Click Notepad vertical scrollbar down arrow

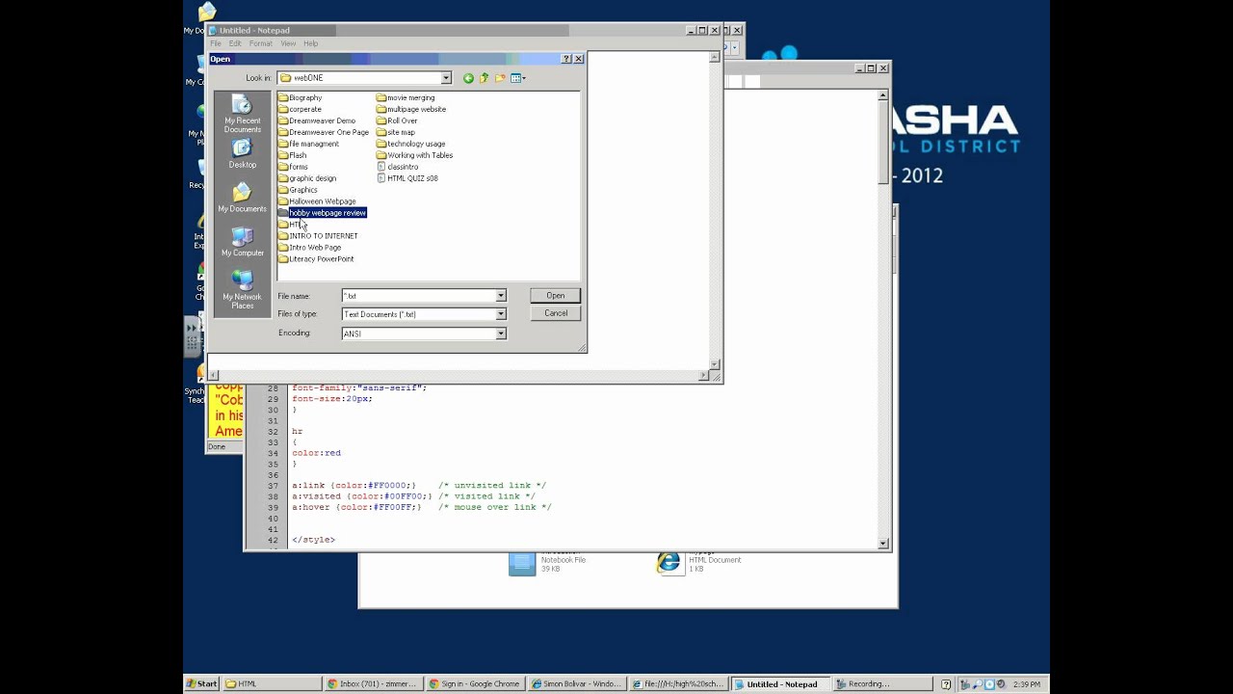(715, 364)
